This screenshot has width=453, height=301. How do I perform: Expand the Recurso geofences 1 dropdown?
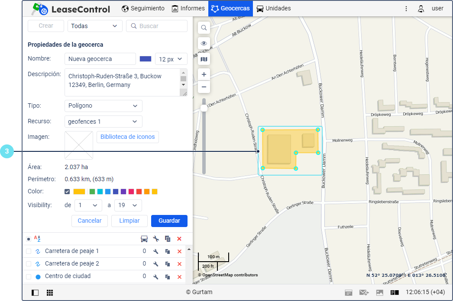pyautogui.click(x=103, y=122)
